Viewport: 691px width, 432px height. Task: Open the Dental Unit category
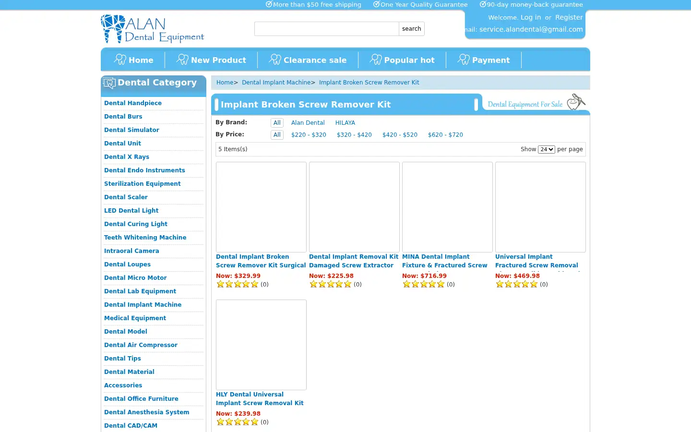click(122, 144)
